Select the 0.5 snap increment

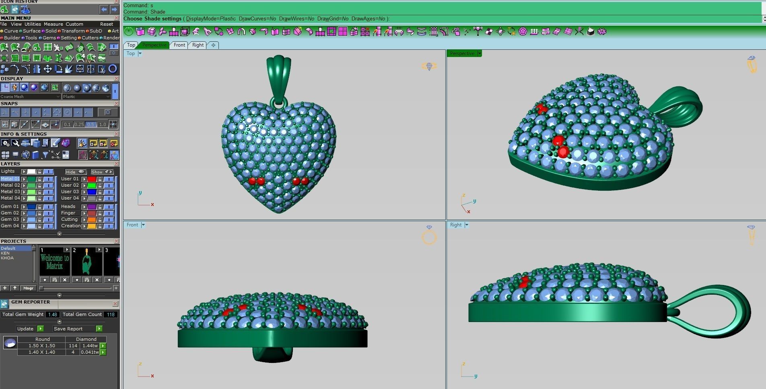point(91,124)
